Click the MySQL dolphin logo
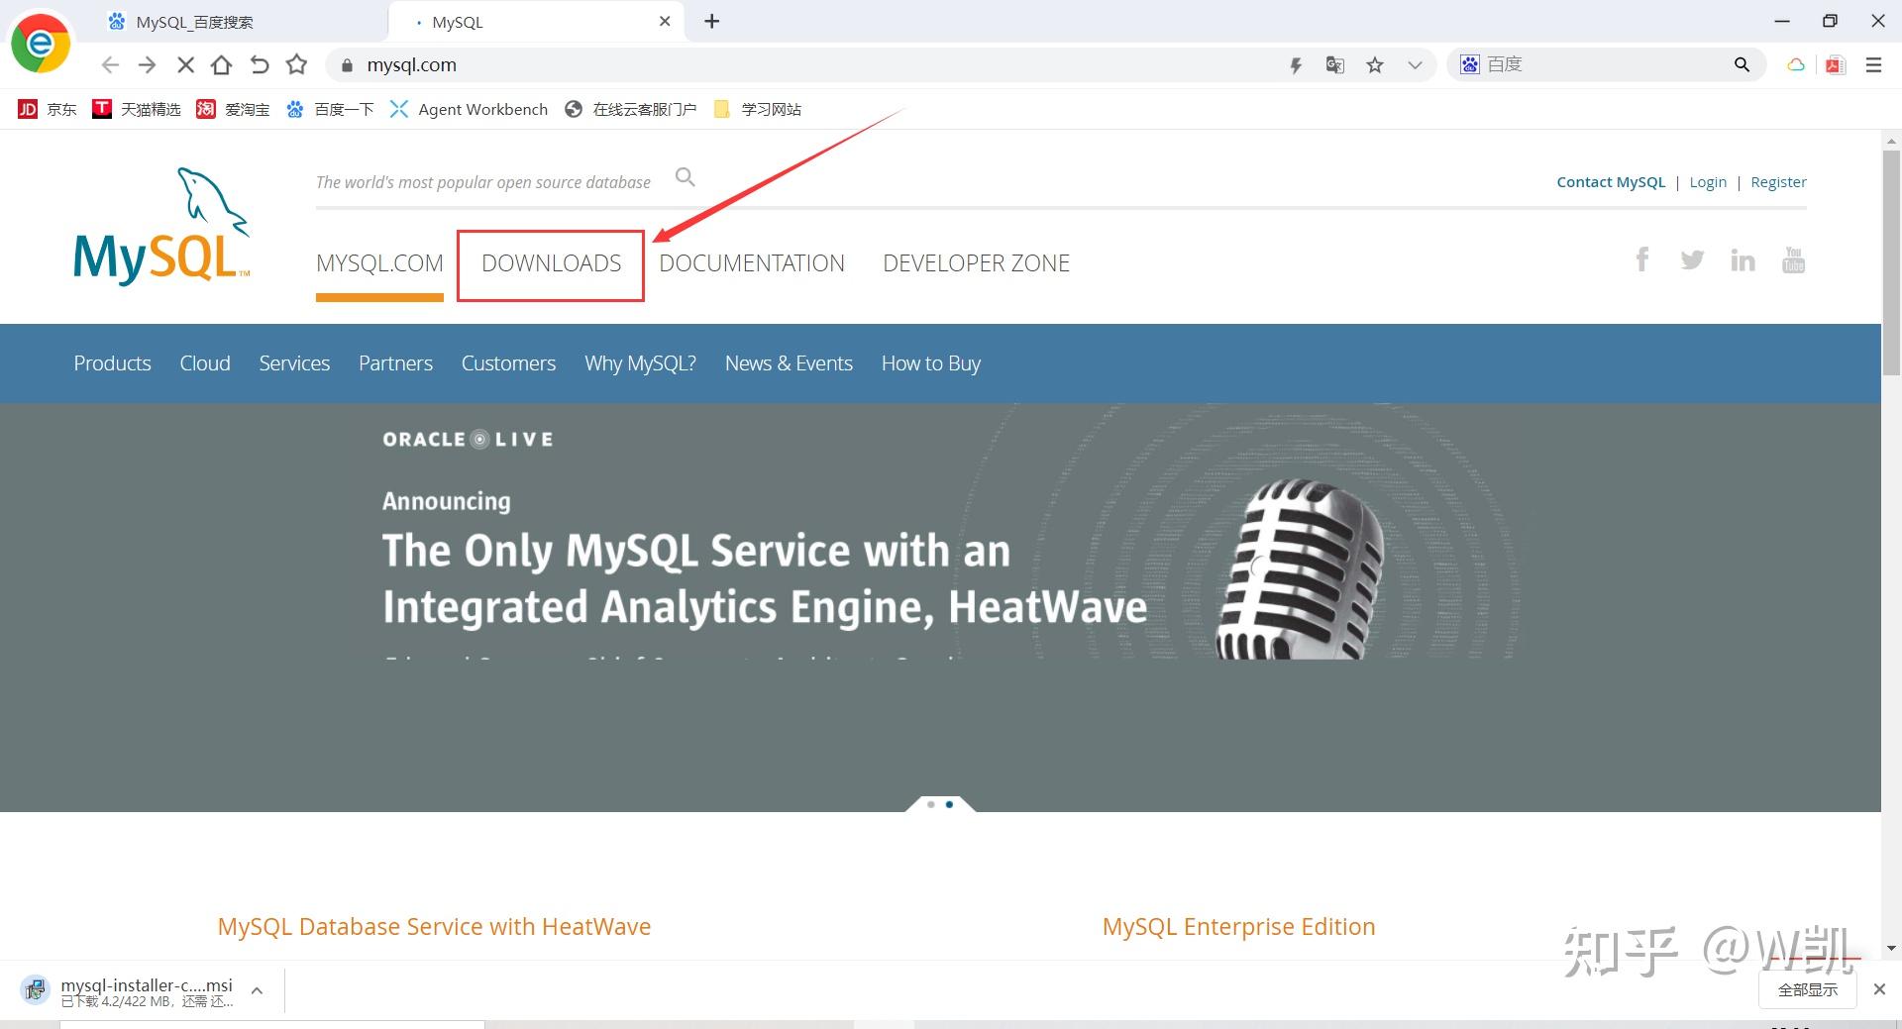The height and width of the screenshot is (1029, 1902). pos(161,227)
